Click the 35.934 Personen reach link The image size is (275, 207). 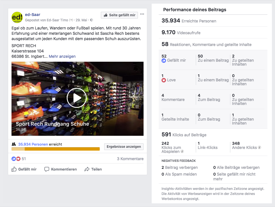pos(33,144)
